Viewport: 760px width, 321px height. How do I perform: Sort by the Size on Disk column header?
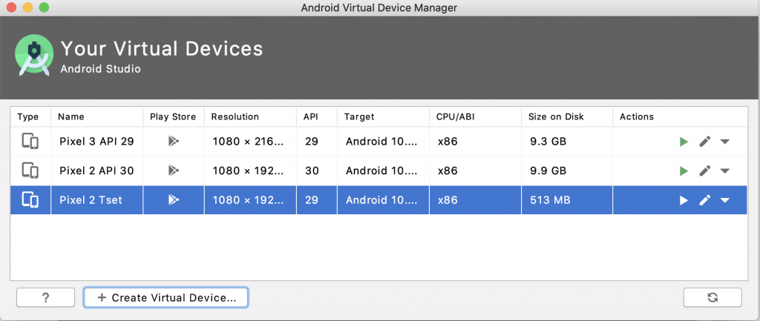[567, 116]
